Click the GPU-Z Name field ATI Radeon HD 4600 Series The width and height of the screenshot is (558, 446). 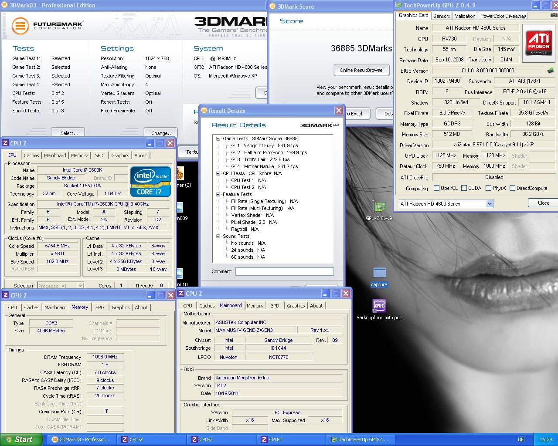475,28
